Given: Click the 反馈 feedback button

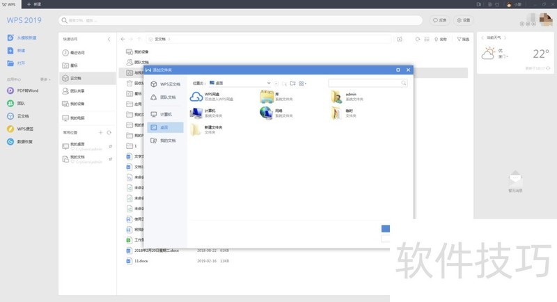Looking at the screenshot, I should coord(440,20).
